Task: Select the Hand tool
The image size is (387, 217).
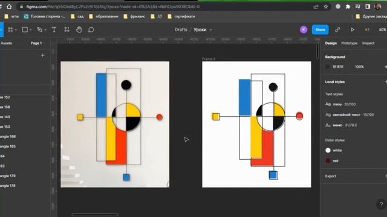Action: (x=79, y=30)
